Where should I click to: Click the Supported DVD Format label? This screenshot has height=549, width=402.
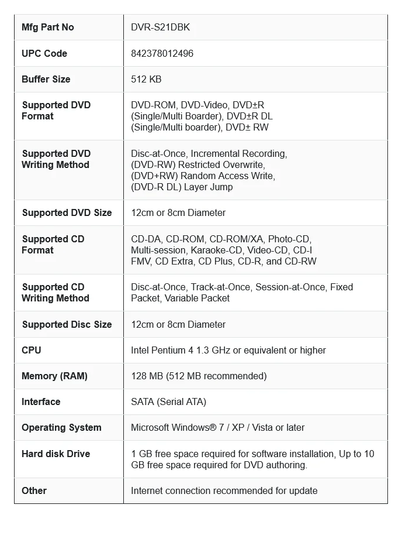pyautogui.click(x=56, y=111)
